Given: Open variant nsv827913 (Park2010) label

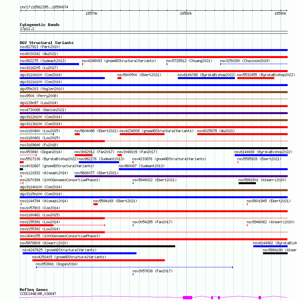Looking at the screenshot, I should (x=40, y=47).
